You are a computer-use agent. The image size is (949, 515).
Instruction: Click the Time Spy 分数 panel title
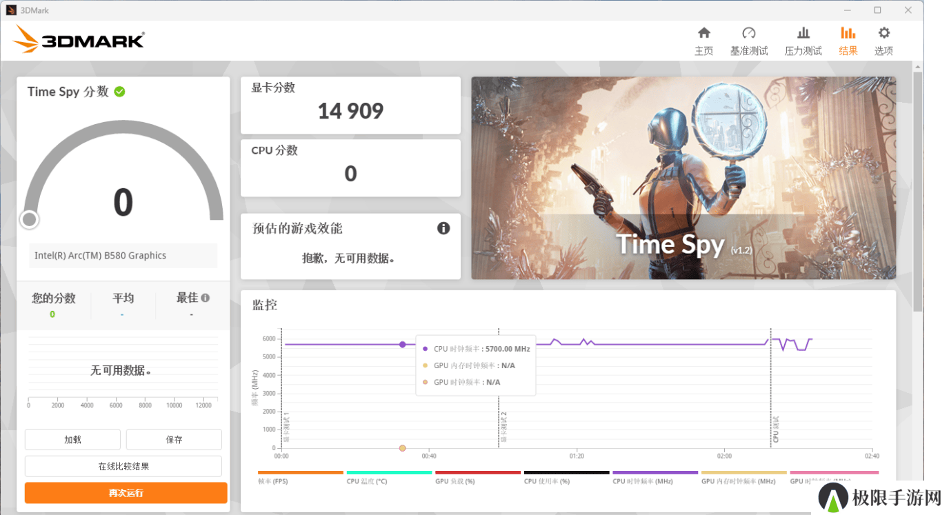pyautogui.click(x=68, y=92)
